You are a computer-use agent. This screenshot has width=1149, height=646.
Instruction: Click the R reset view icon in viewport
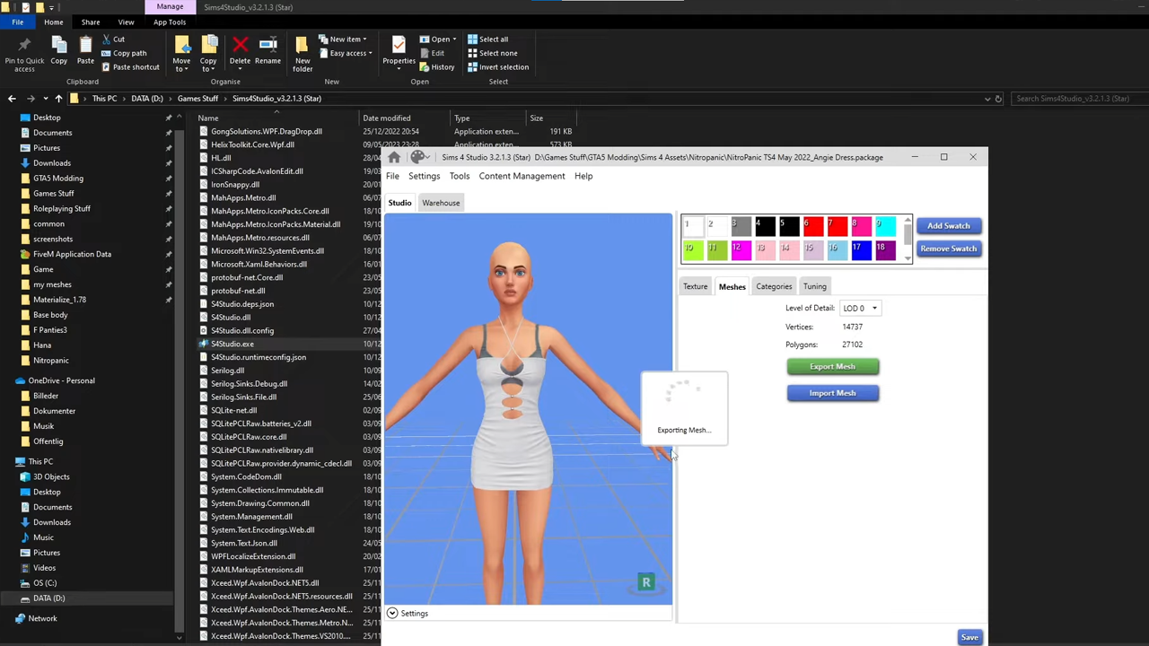point(645,583)
